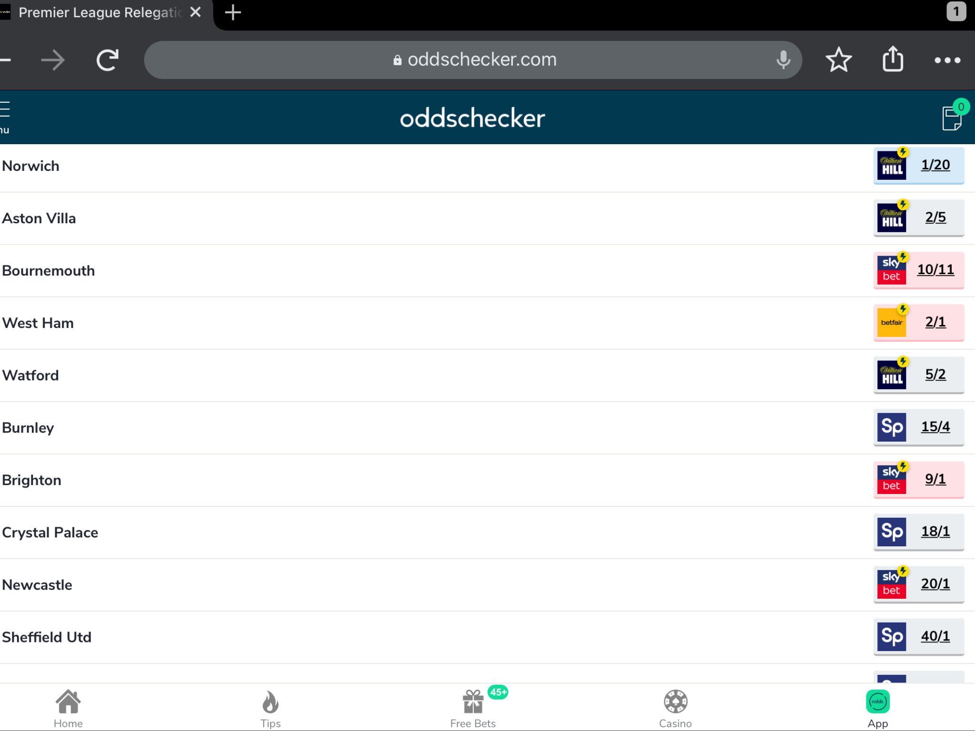Open the Home tab
975x731 pixels.
(x=68, y=709)
